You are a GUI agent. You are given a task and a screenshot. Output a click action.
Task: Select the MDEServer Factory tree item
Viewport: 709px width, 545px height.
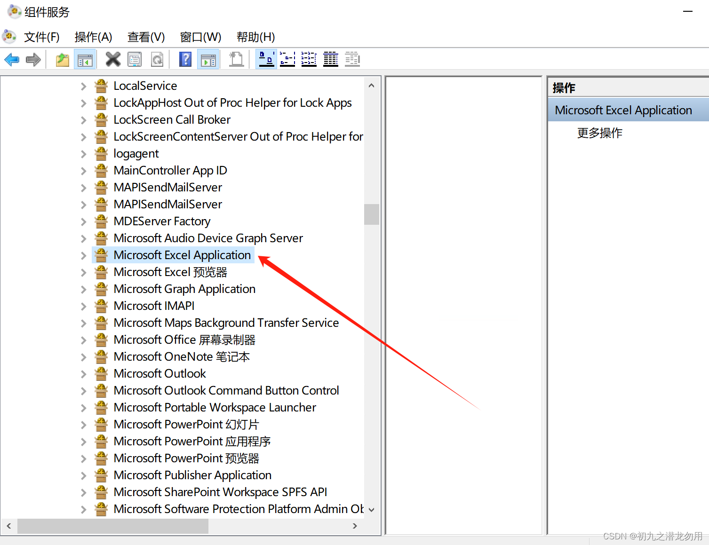click(162, 221)
